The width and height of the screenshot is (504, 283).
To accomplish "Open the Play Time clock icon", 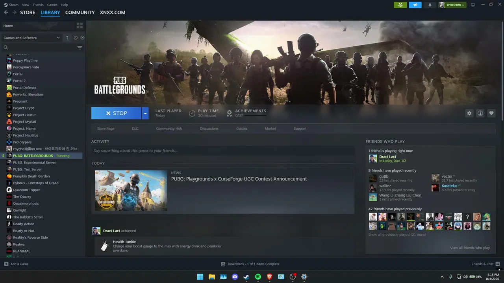I will pyautogui.click(x=192, y=113).
